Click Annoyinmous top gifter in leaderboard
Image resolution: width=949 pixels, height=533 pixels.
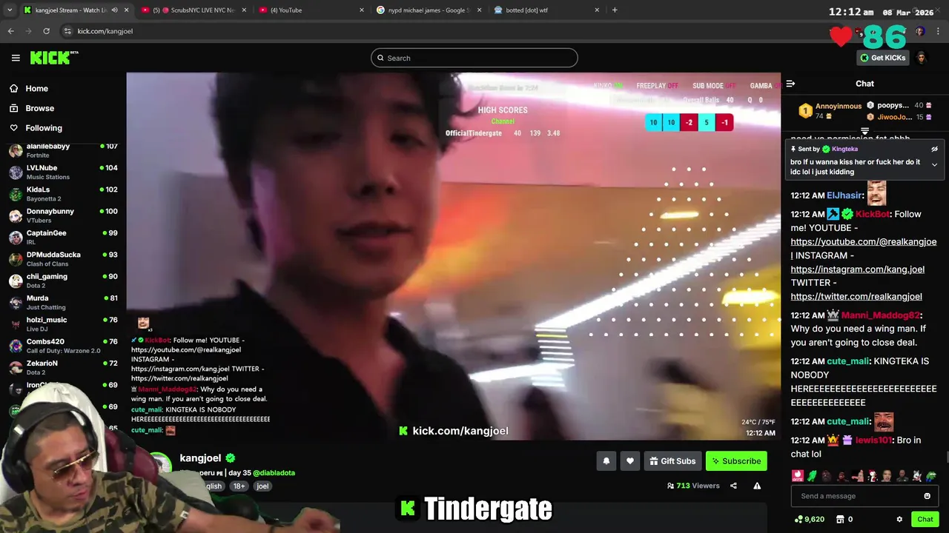[829, 111]
